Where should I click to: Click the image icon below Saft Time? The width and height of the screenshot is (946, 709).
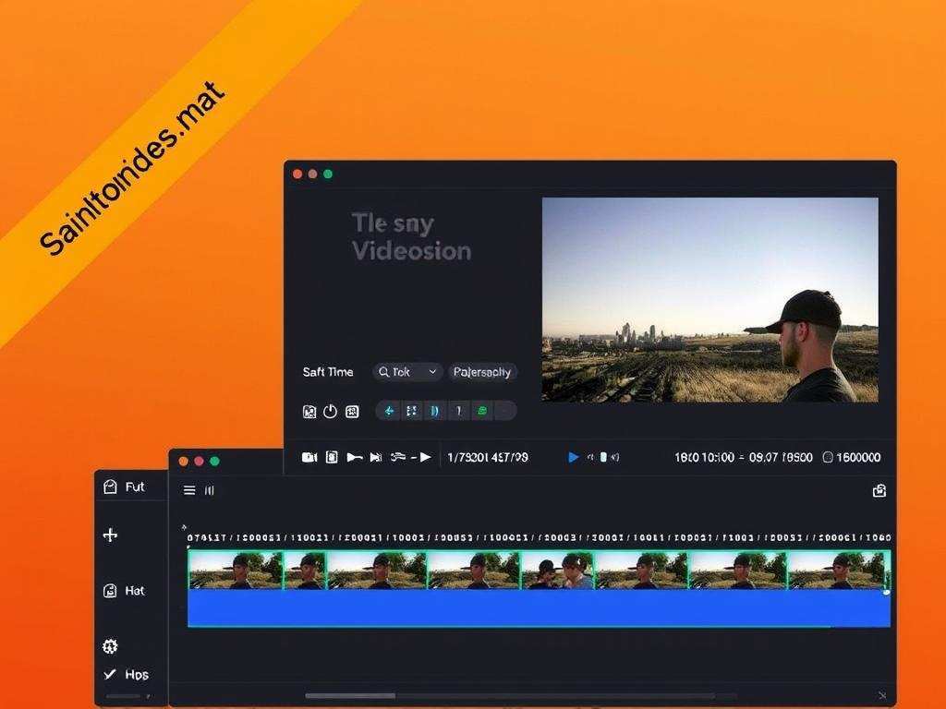(309, 412)
